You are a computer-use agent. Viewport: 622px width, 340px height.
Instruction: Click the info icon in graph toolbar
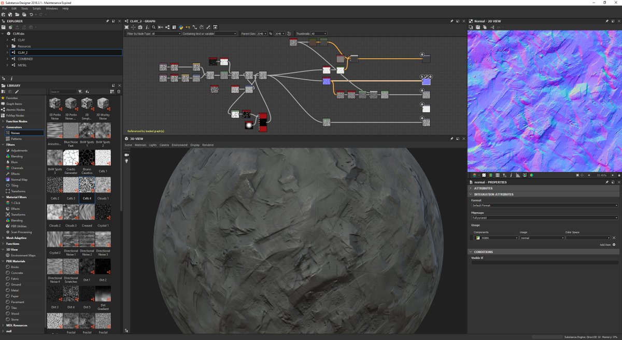[x=147, y=27]
